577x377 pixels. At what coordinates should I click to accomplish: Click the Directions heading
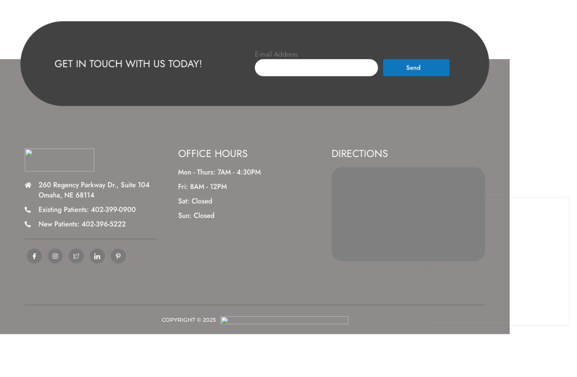360,154
